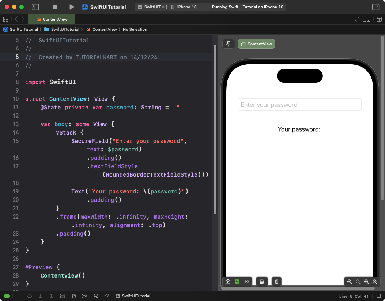Screen dimensions: 385x301
Task: Click the 'Your password:' text in preview
Action: tap(299, 129)
